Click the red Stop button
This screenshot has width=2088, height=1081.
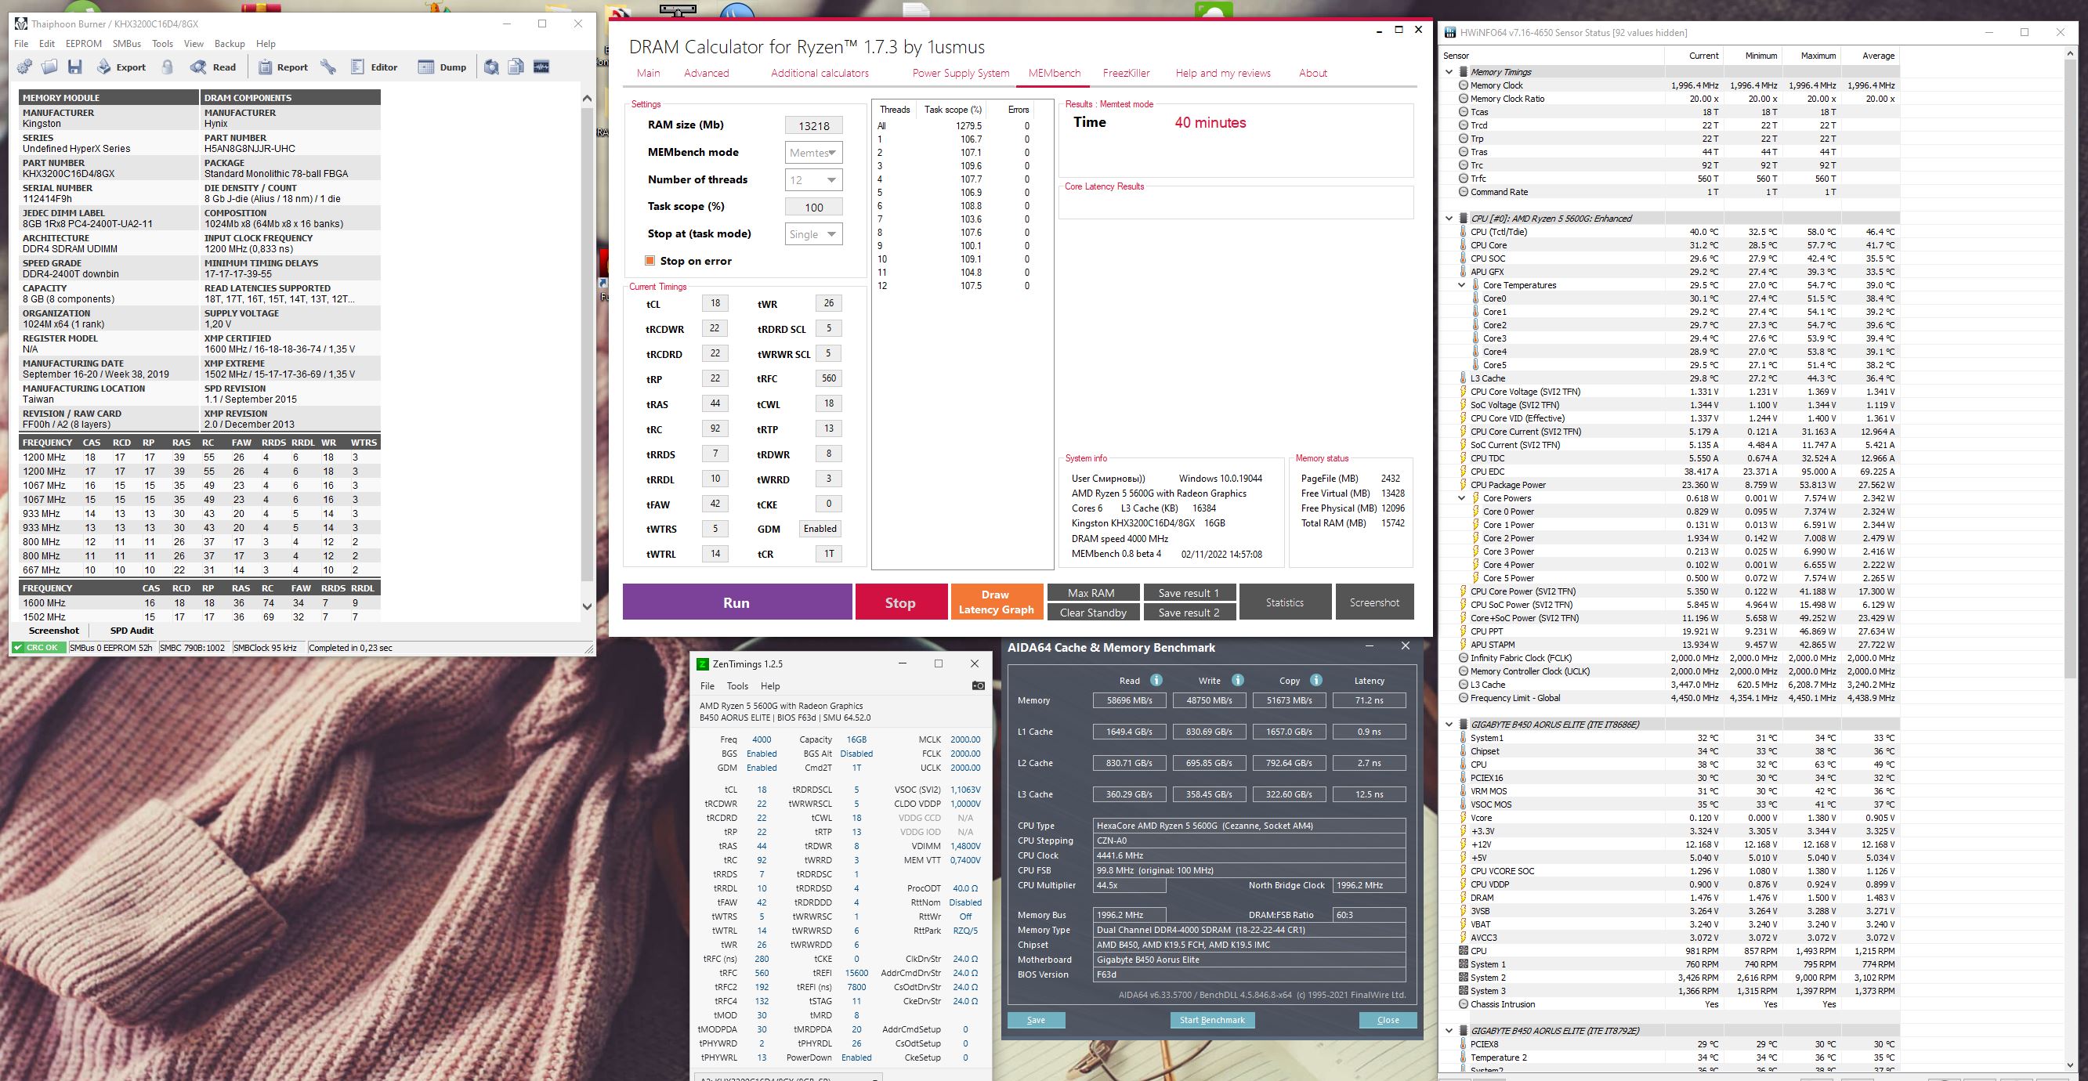899,602
